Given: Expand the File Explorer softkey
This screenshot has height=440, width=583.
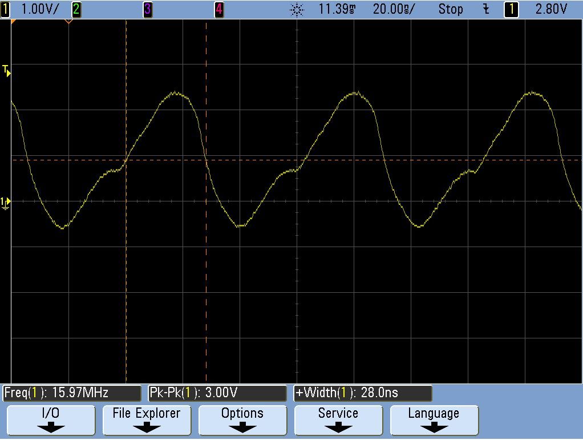Looking at the screenshot, I should point(147,420).
